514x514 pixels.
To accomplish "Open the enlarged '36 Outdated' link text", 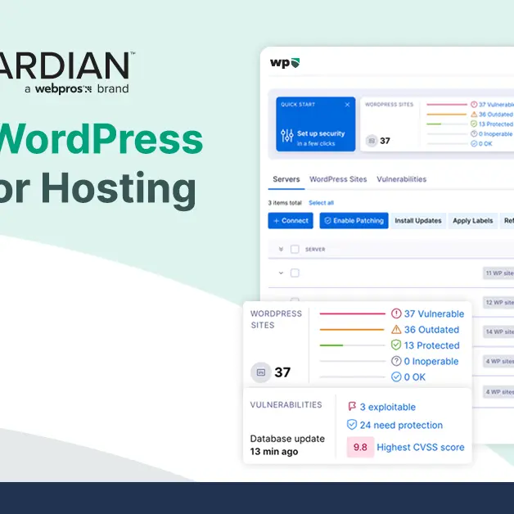I will [x=431, y=330].
